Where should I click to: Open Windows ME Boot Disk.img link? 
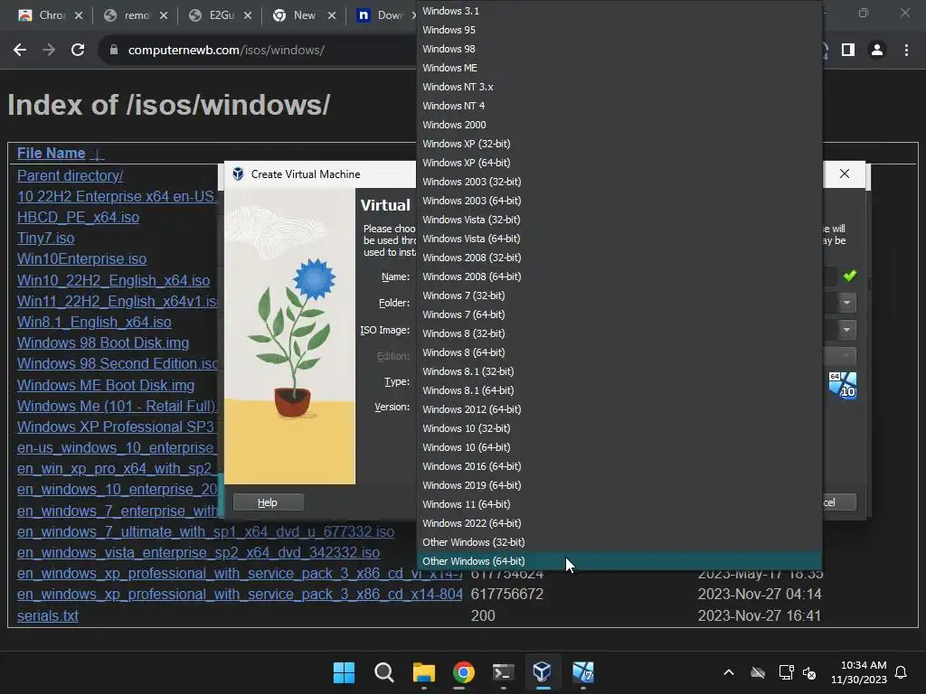pos(106,385)
